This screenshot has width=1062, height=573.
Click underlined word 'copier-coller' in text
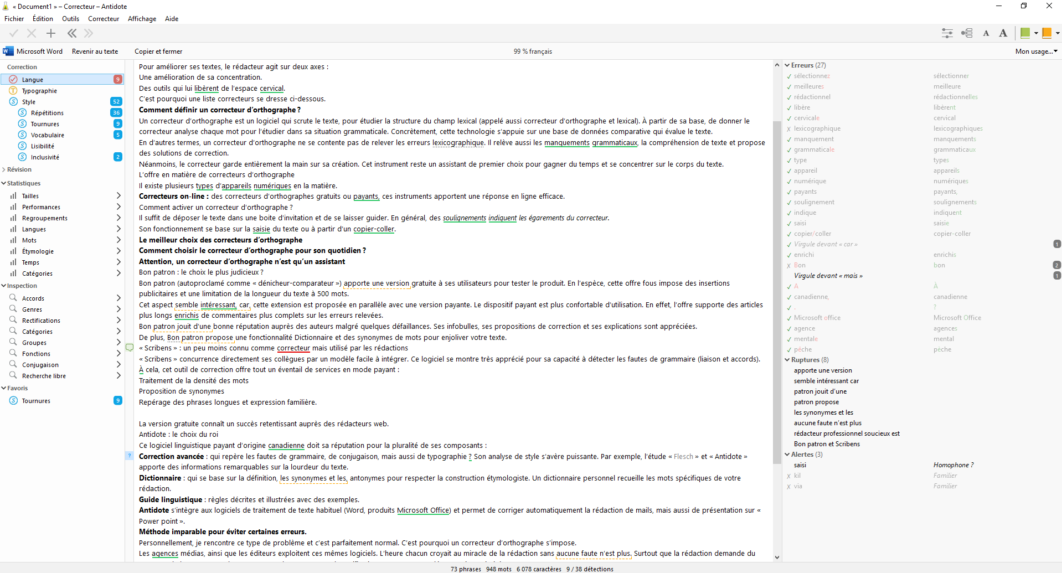374,229
